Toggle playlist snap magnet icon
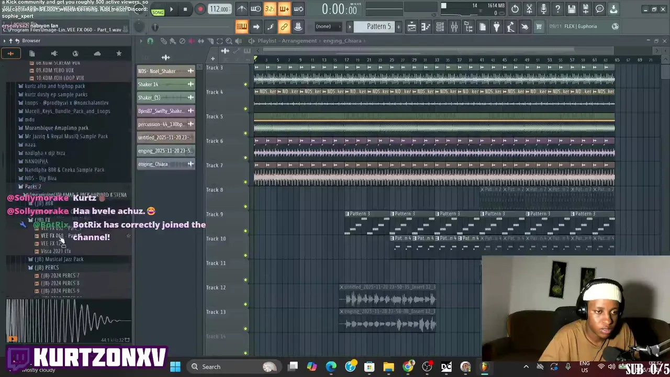The image size is (670, 377). pos(150,41)
